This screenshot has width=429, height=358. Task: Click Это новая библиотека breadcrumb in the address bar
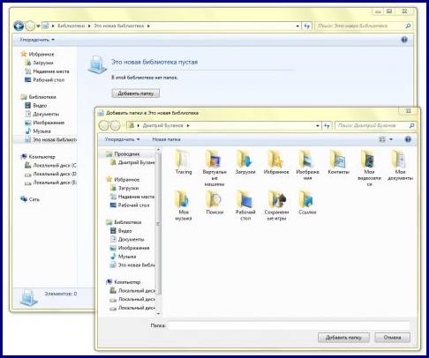tap(119, 26)
